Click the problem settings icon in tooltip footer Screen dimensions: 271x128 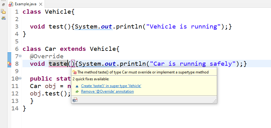pyautogui.click(x=75, y=100)
